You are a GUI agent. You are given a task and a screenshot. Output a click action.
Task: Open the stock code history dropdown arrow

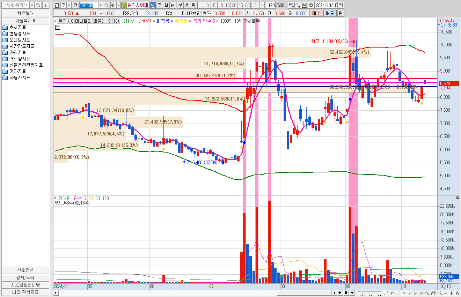click(101, 5)
